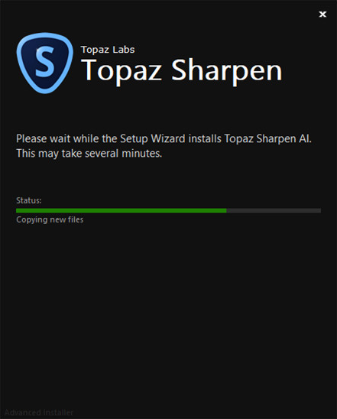
Task: Click the Copying new files status text
Action: (50, 219)
